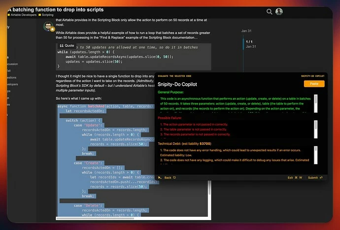340x230 pixels.
Task: Click the Possible Failure section scrollbar
Action: pyautogui.click(x=316, y=129)
